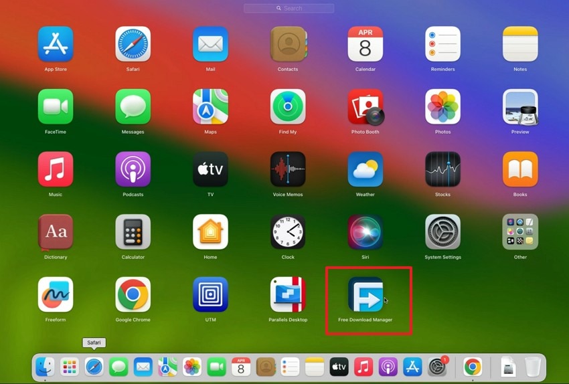Open App Store from the Launchpad grid
The image size is (569, 384).
point(56,44)
